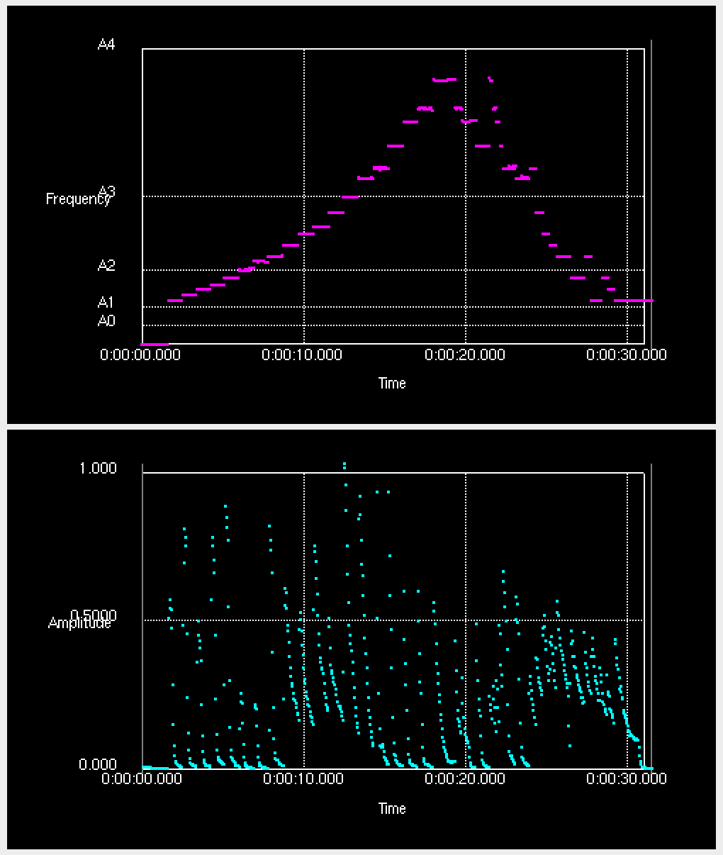Click the A0 frequency axis label
The width and height of the screenshot is (723, 855).
point(106,321)
